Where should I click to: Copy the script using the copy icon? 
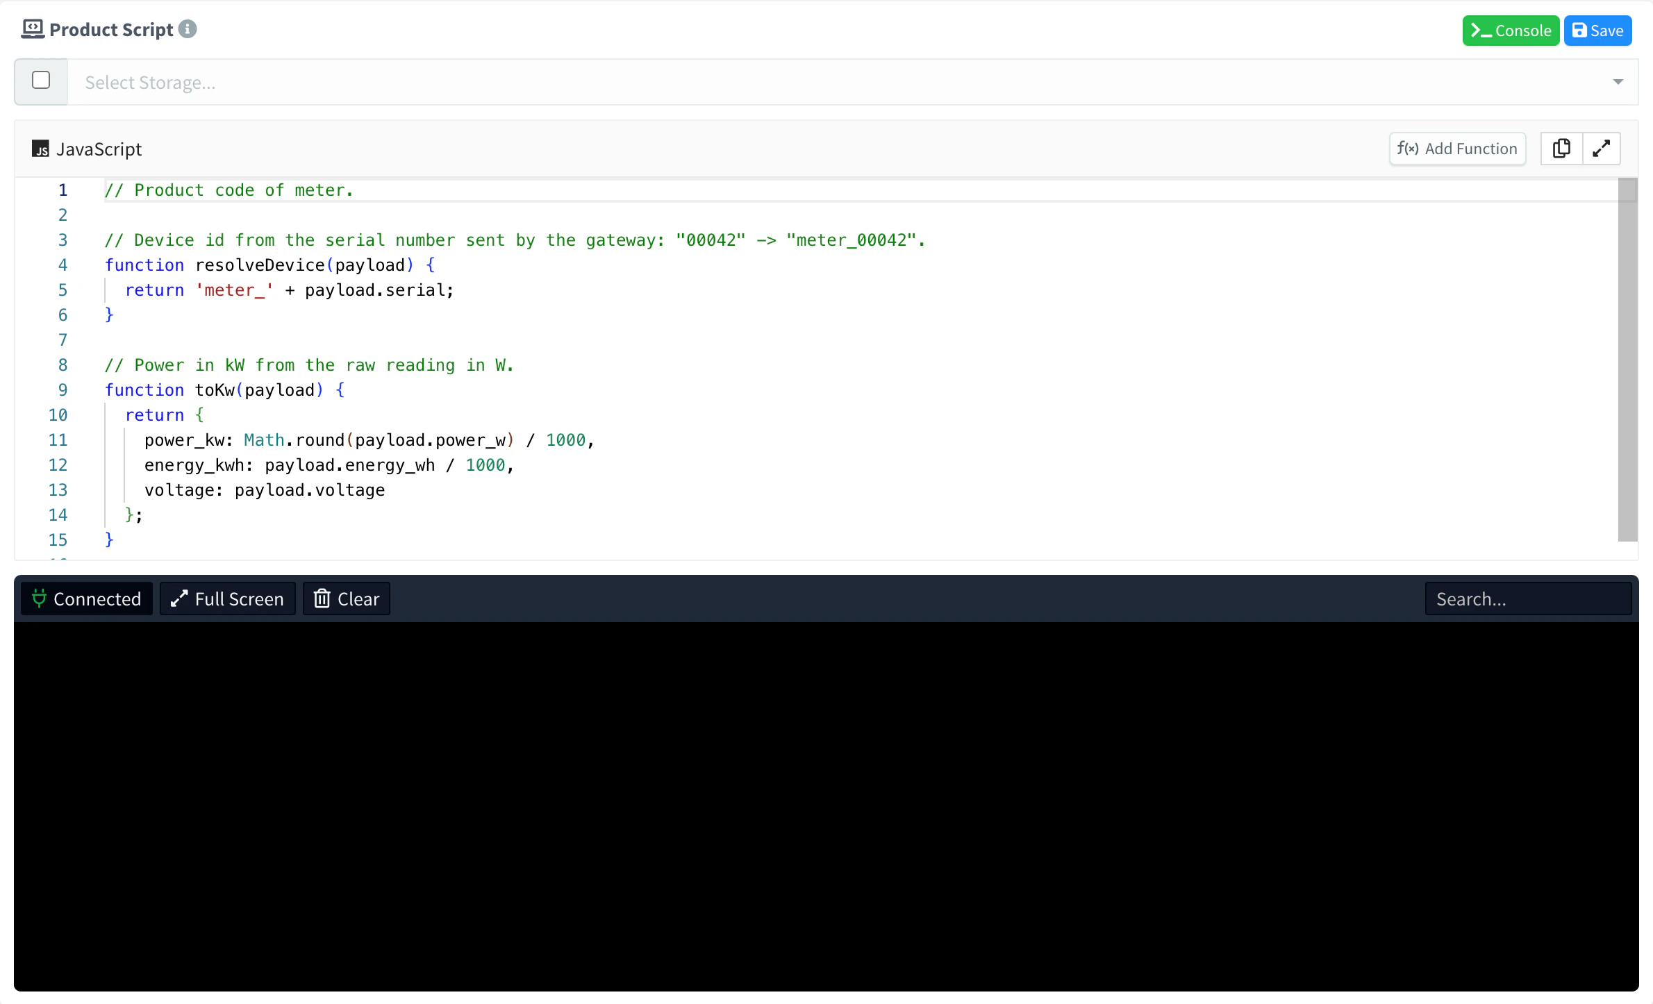click(1561, 149)
